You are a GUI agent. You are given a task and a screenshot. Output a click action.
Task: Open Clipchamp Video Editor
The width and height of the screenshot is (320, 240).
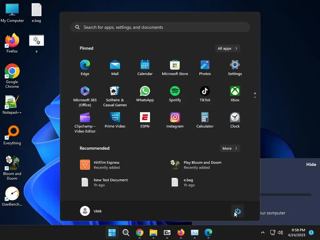85,122
